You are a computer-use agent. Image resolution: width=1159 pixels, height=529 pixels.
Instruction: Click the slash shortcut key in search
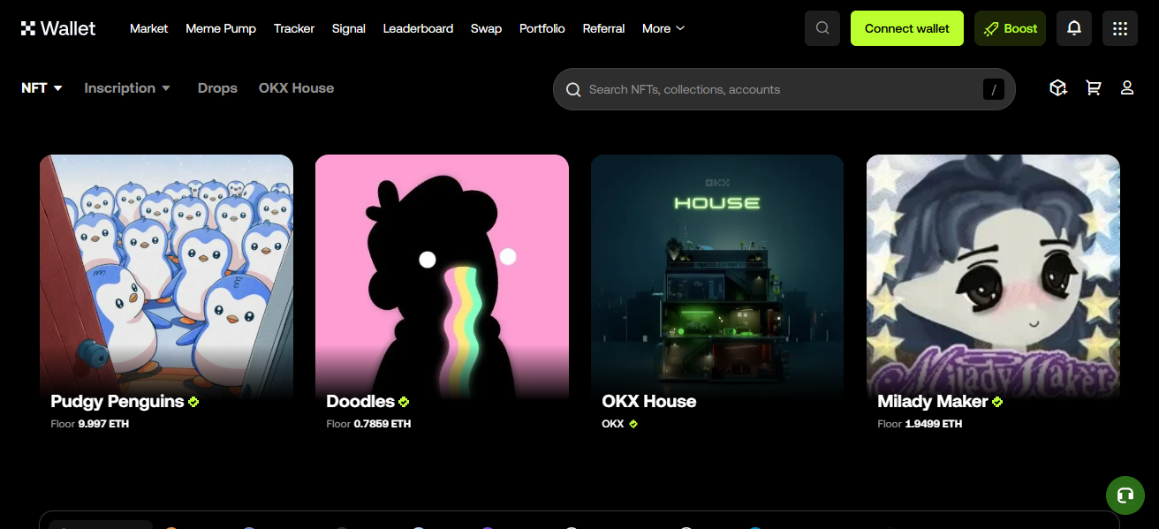[x=994, y=89]
